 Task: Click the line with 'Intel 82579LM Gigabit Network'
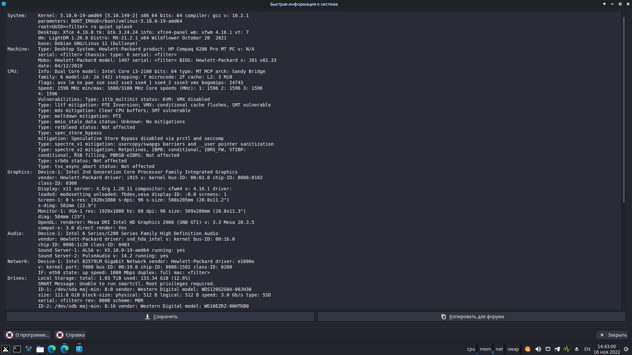(x=146, y=261)
